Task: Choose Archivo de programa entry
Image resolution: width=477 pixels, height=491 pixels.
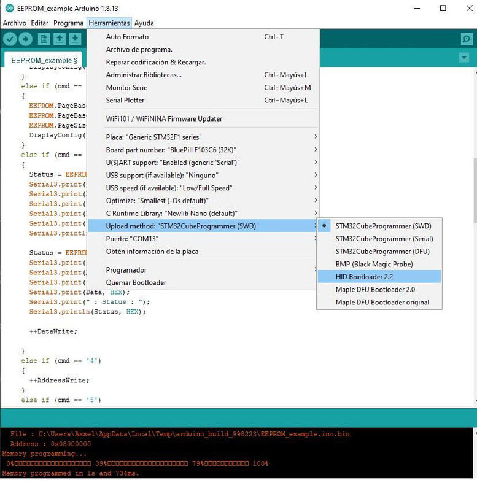Action: pos(203,50)
